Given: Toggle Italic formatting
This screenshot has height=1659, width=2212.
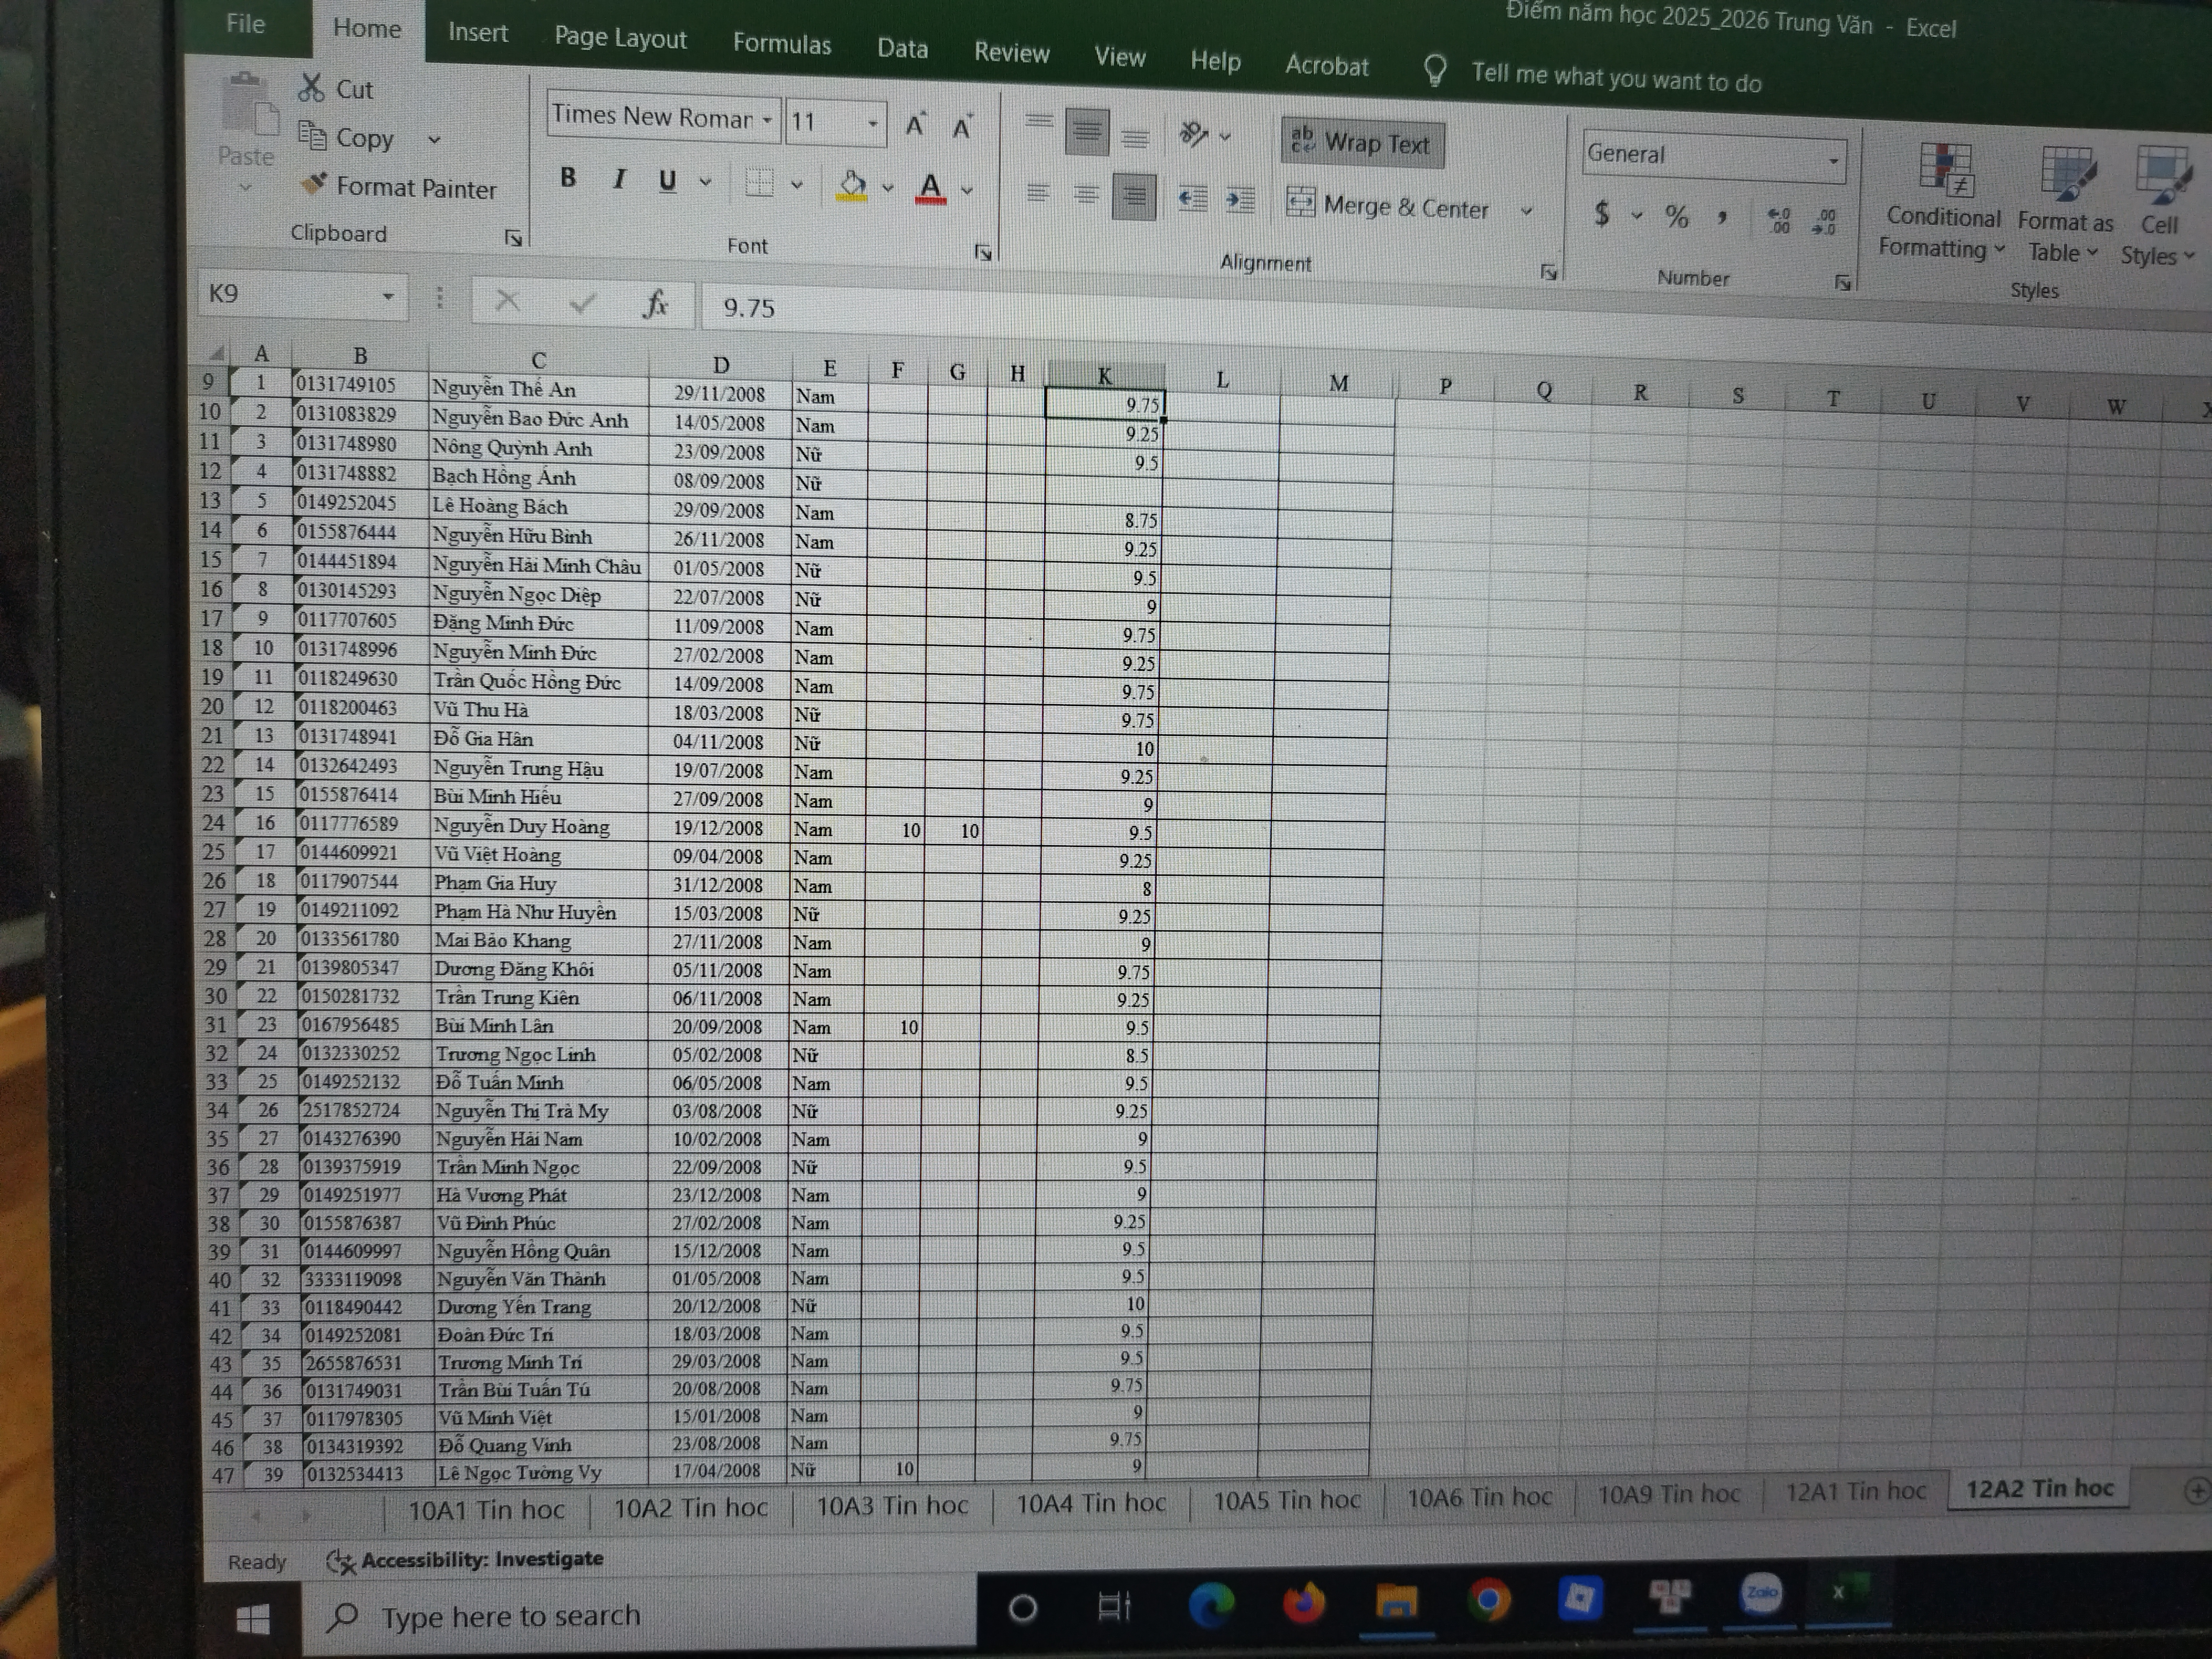Looking at the screenshot, I should 619,179.
